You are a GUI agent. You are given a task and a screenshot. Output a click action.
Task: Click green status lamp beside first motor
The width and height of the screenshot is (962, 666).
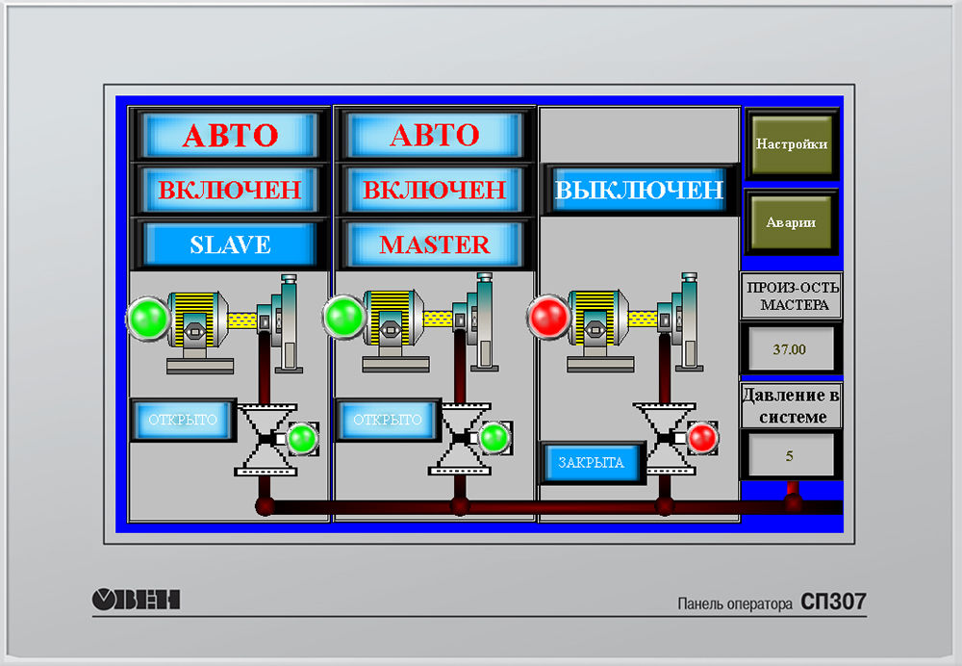[148, 317]
